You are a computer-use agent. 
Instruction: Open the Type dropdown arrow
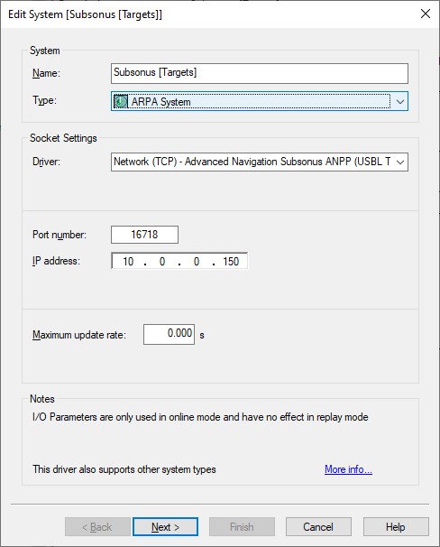pyautogui.click(x=400, y=101)
